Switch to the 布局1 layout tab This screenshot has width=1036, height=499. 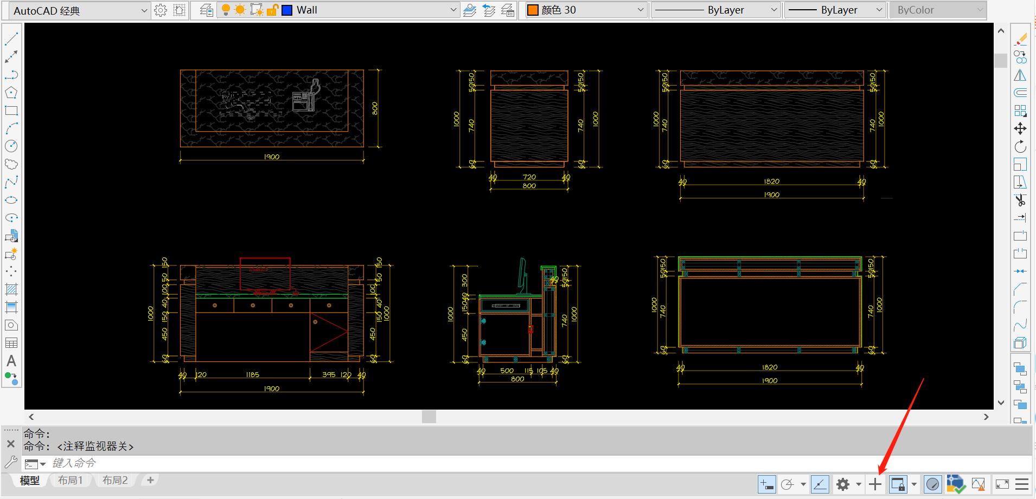(x=71, y=481)
